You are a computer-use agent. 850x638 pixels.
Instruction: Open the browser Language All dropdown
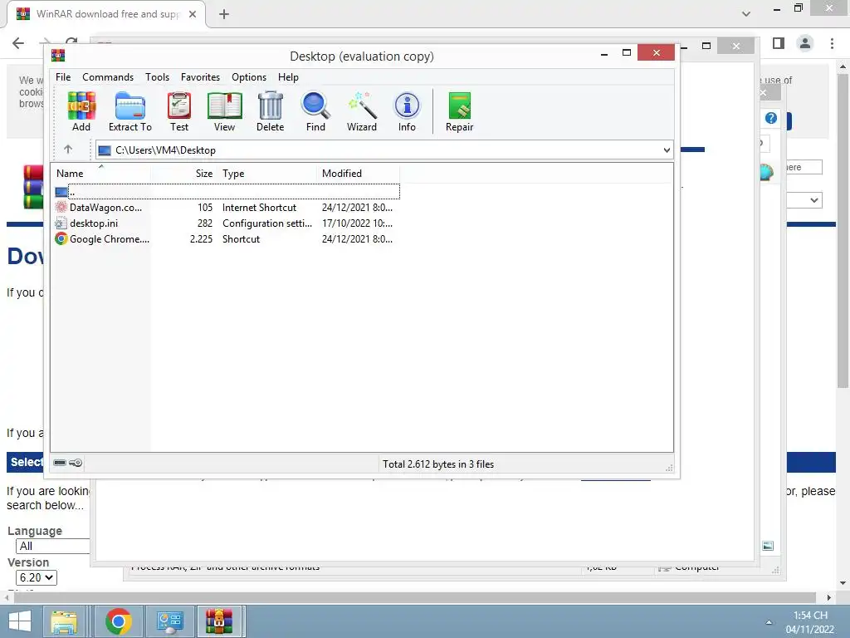point(53,546)
